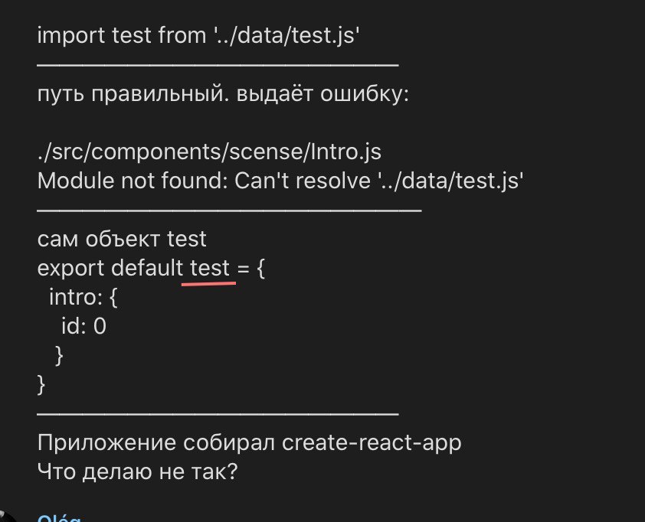Click the 'Module not found' error line
This screenshot has height=522, width=645.
point(280,181)
